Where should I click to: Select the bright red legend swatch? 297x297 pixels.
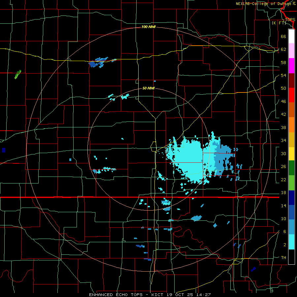click(x=291, y=95)
